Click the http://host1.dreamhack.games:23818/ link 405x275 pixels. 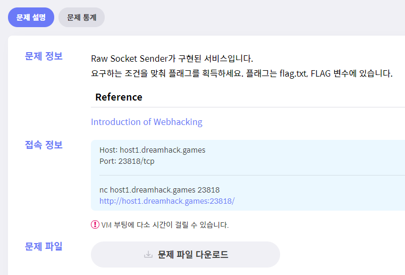[167, 201]
